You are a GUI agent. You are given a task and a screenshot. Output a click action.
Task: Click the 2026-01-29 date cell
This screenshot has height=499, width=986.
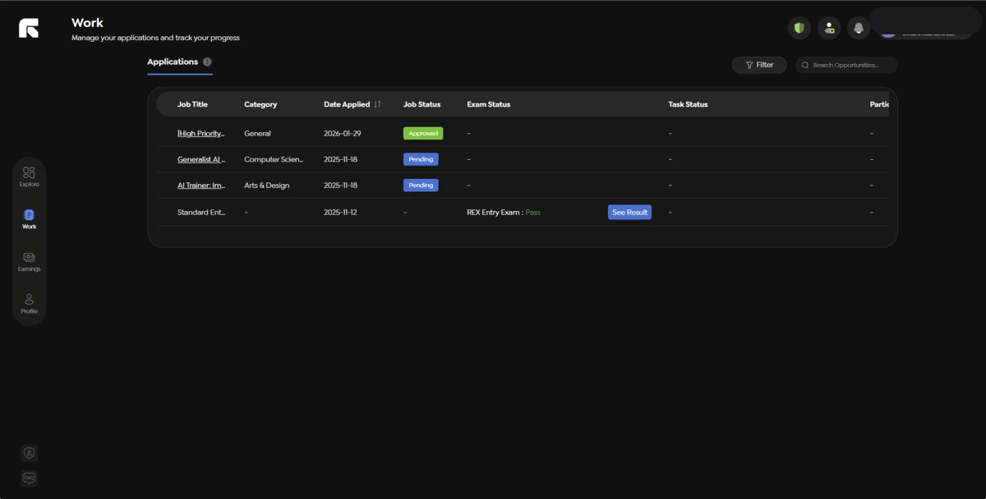tap(341, 133)
